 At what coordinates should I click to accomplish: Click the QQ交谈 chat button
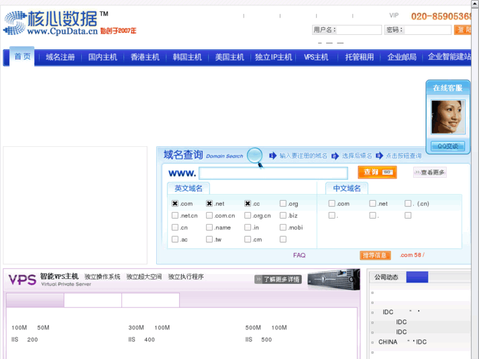point(447,146)
